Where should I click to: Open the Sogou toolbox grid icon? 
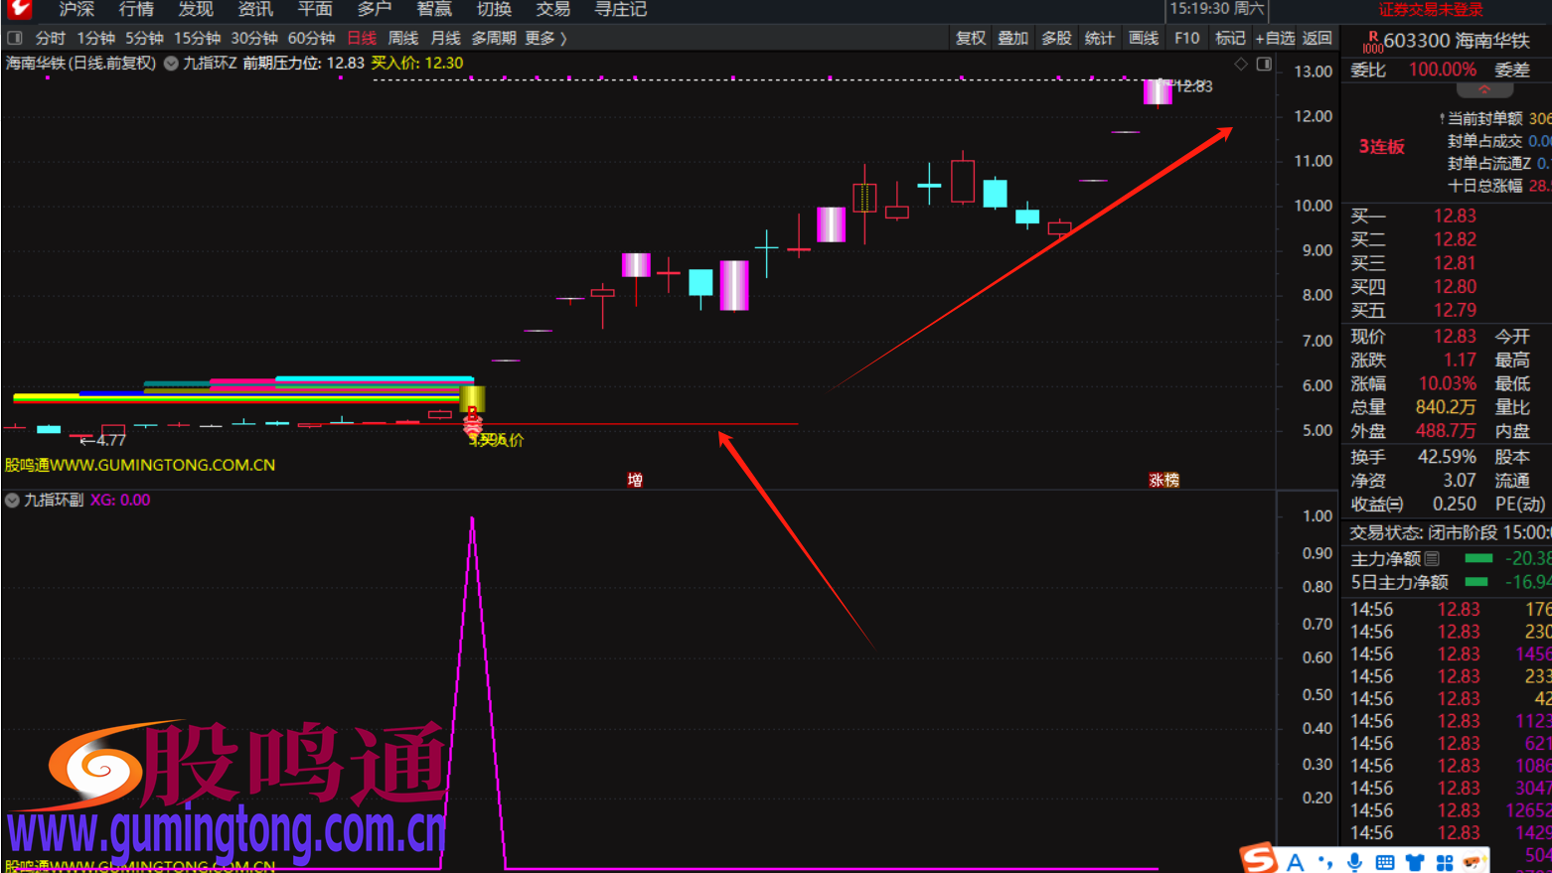pyautogui.click(x=1445, y=861)
